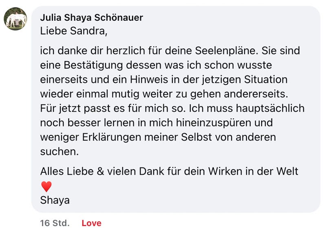Click the red heart emoji

click(46, 186)
